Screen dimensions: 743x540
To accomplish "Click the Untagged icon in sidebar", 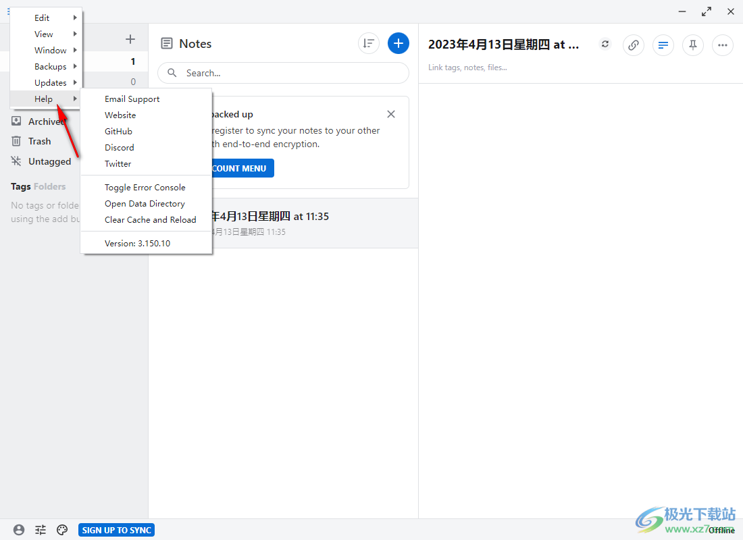I will pos(16,161).
